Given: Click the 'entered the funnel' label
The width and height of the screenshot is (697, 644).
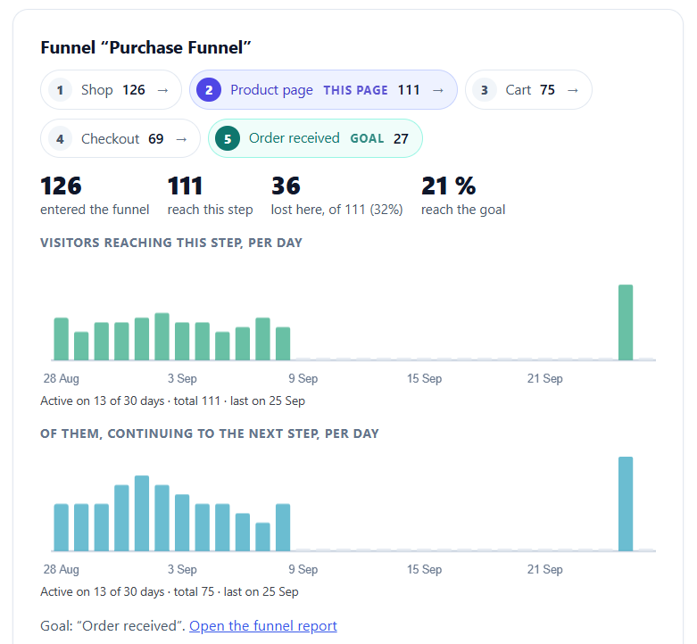Looking at the screenshot, I should click(x=95, y=210).
